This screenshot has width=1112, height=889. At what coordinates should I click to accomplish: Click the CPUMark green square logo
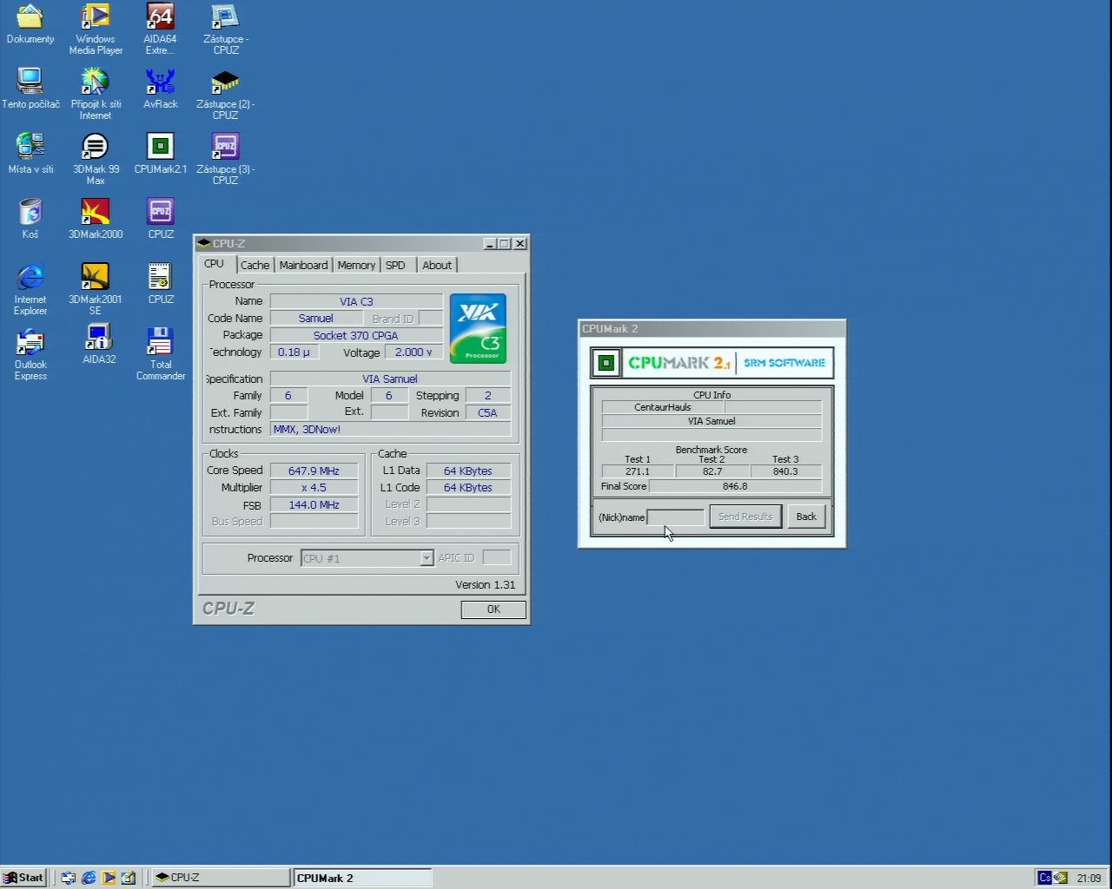coord(606,363)
